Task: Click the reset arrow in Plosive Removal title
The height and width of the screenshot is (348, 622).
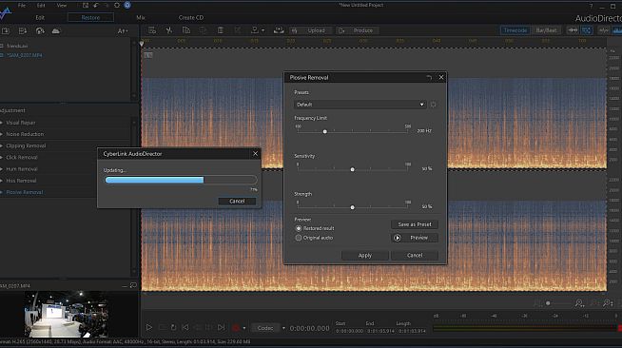Action: (x=429, y=78)
